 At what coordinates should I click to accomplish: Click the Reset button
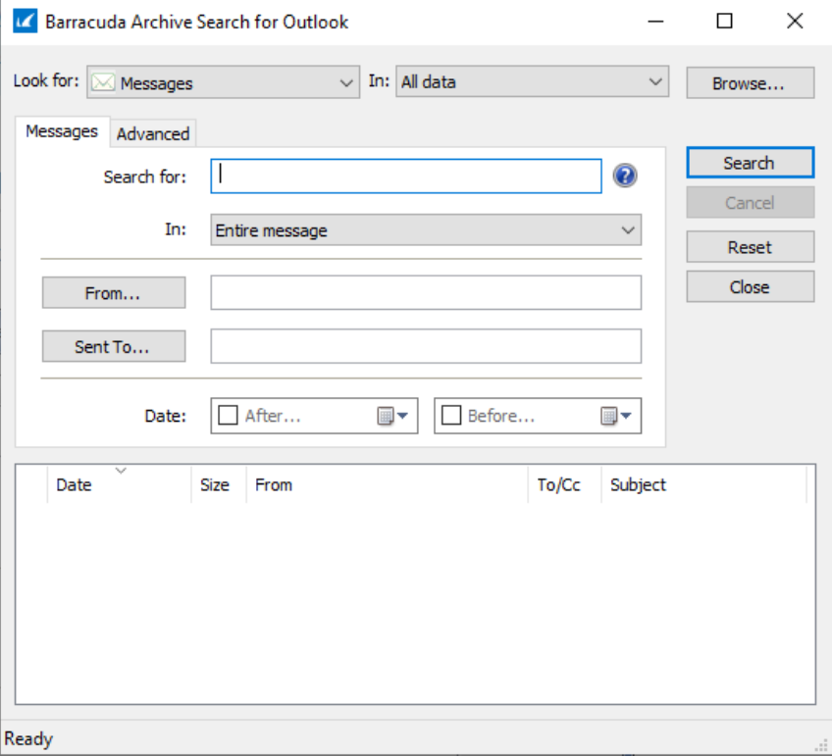[750, 247]
